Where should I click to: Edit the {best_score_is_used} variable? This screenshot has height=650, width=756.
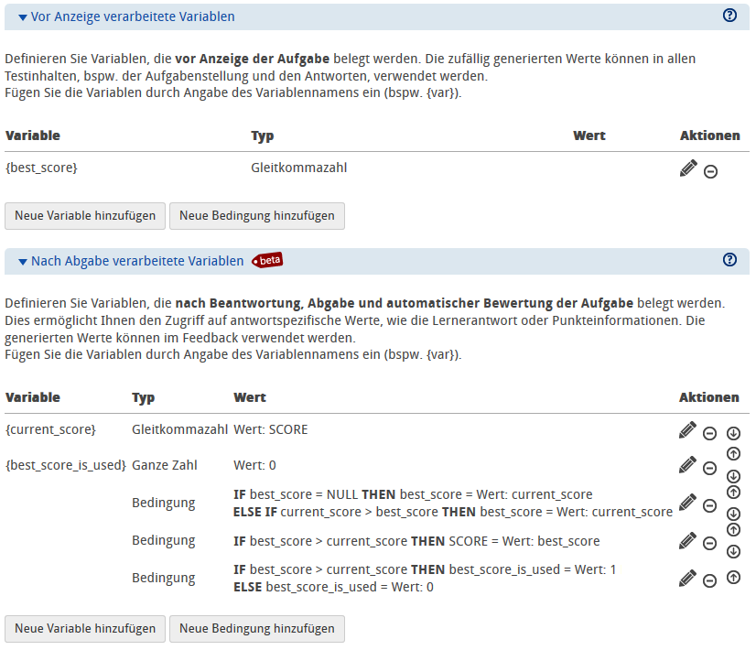click(688, 466)
